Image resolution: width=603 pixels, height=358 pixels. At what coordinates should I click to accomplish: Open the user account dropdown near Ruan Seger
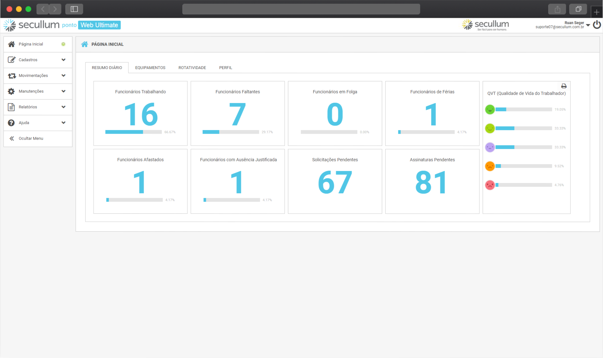point(588,25)
